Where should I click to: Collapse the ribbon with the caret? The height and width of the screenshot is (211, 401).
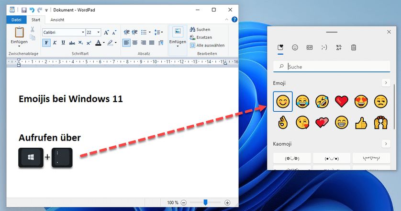coord(227,20)
